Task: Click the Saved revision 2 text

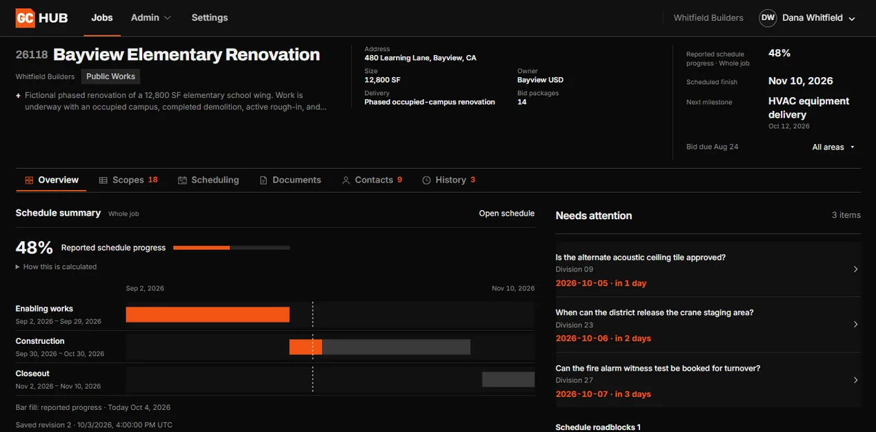Action: click(94, 425)
